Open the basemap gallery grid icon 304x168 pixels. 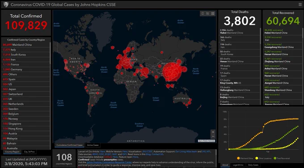pos(213,13)
